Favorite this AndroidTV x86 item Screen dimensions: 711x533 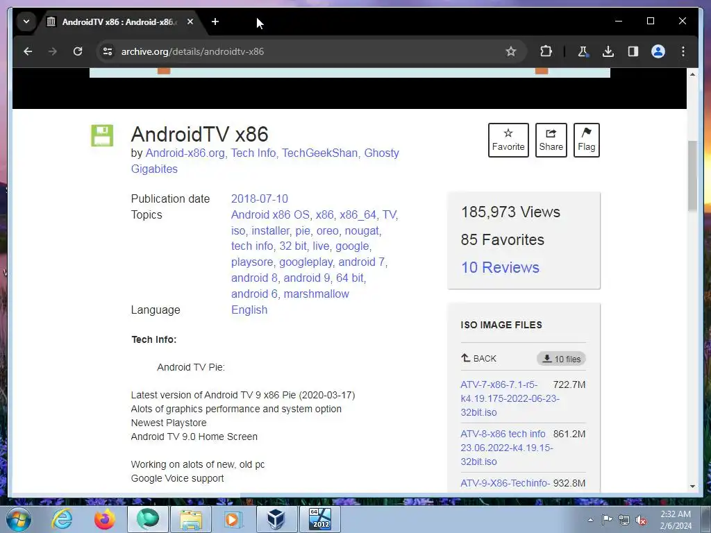pos(508,140)
